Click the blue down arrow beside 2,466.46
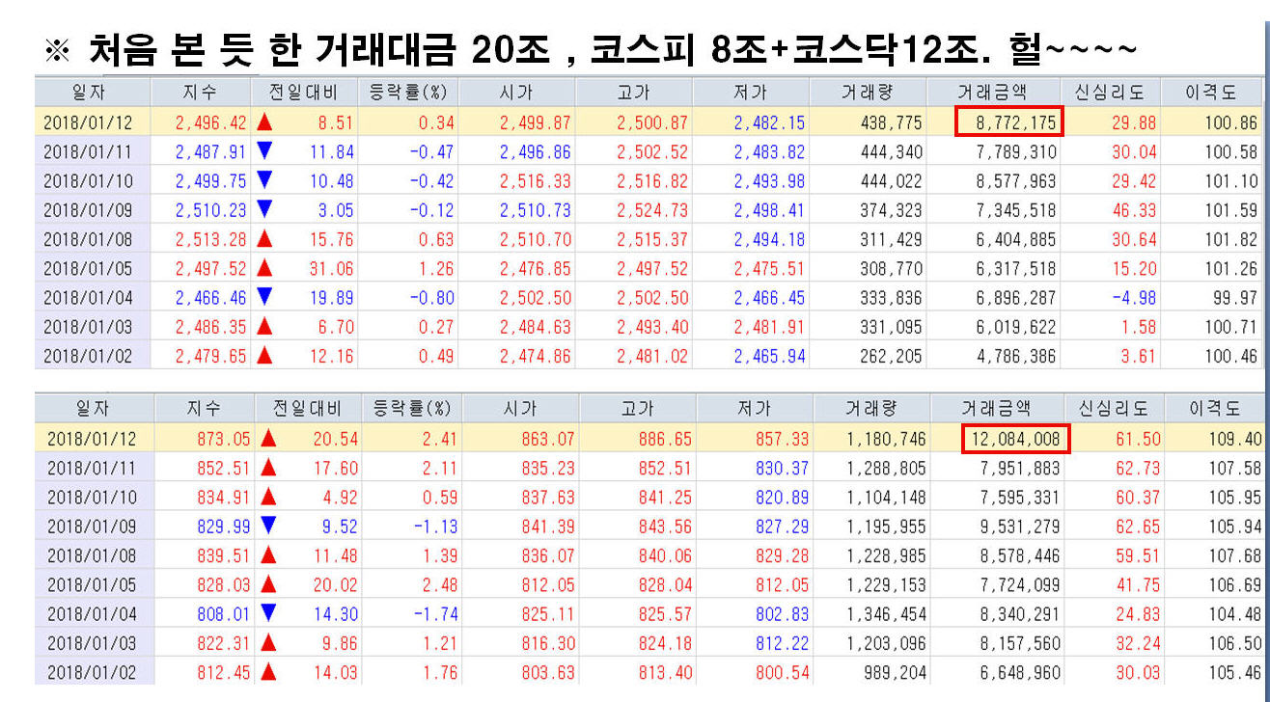The width and height of the screenshot is (1270, 702). click(262, 297)
